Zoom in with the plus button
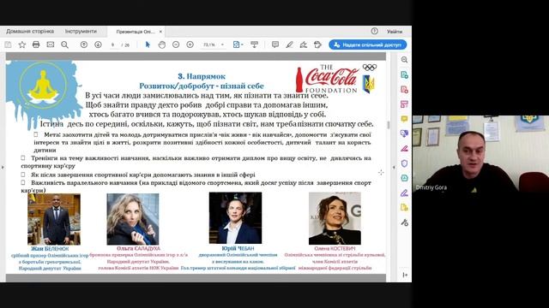The height and width of the screenshot is (308, 549). (190, 44)
